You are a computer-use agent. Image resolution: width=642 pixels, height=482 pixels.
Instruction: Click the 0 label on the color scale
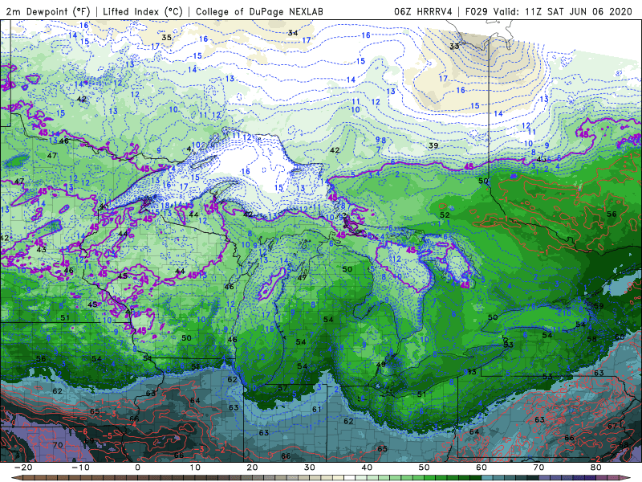pos(137,468)
